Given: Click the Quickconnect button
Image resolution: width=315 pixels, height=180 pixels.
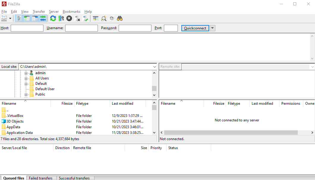Looking at the screenshot, I should tap(195, 28).
